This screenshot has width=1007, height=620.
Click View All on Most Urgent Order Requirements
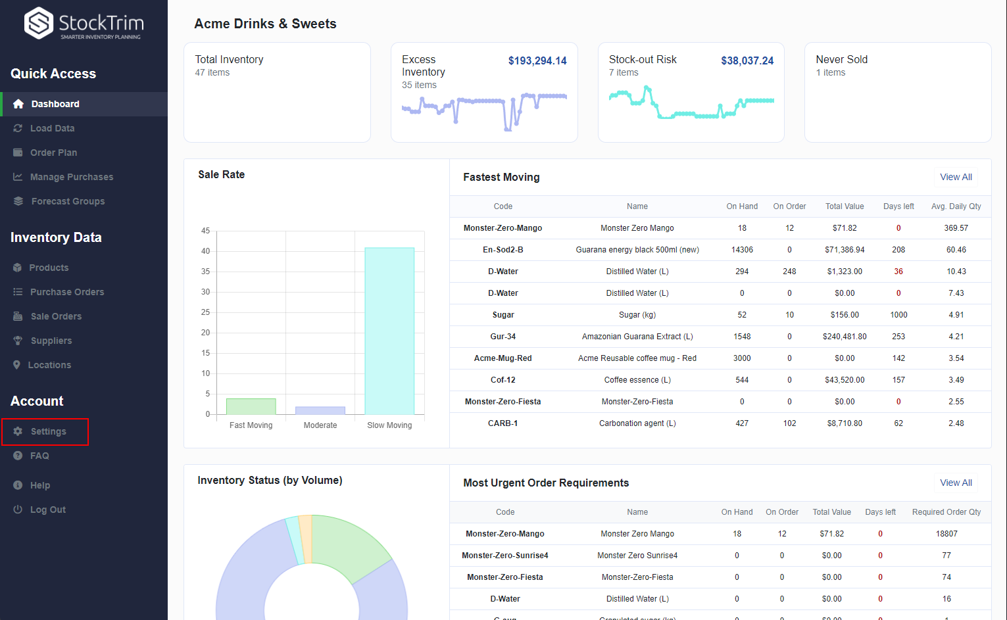(956, 483)
